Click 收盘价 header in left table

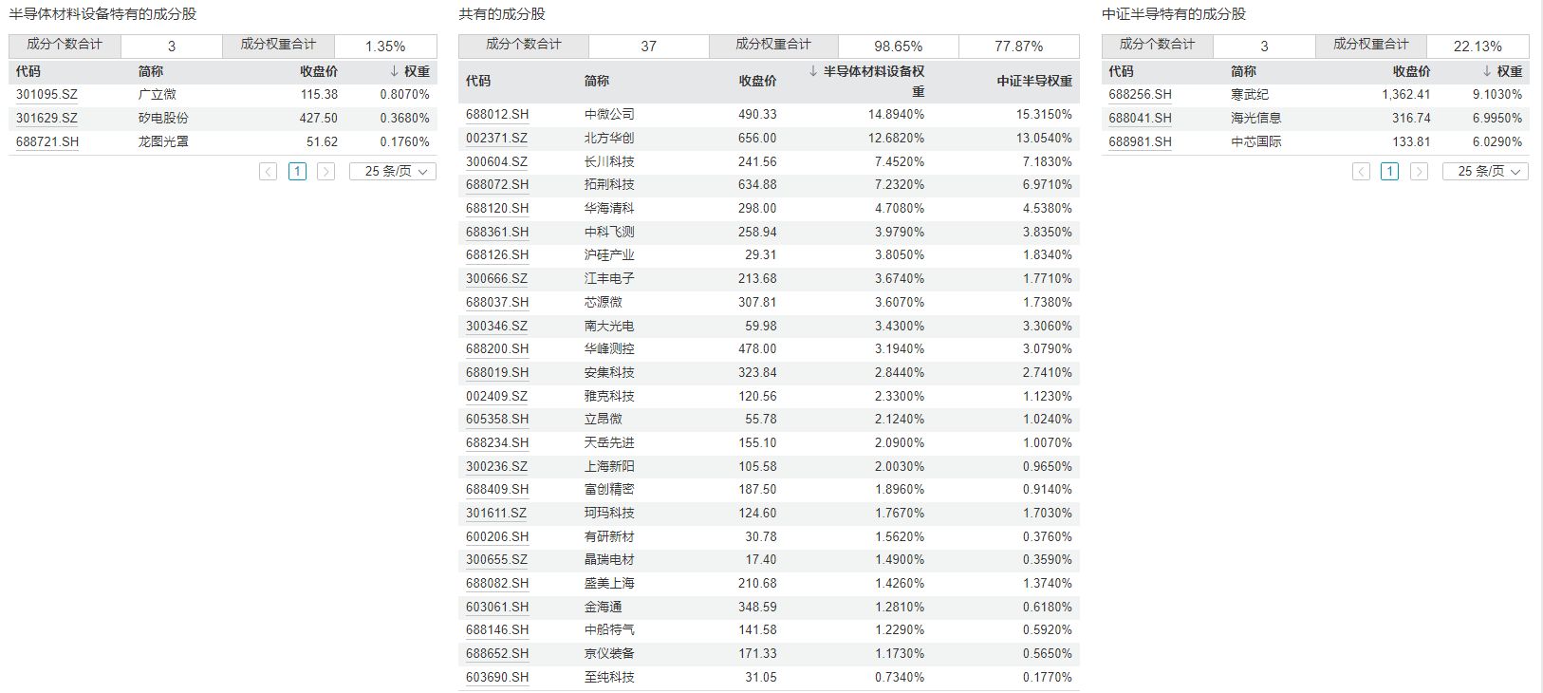(319, 71)
